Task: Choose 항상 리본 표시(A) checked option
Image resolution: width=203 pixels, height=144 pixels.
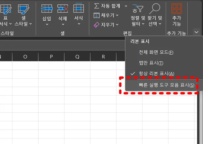Action: [164, 73]
